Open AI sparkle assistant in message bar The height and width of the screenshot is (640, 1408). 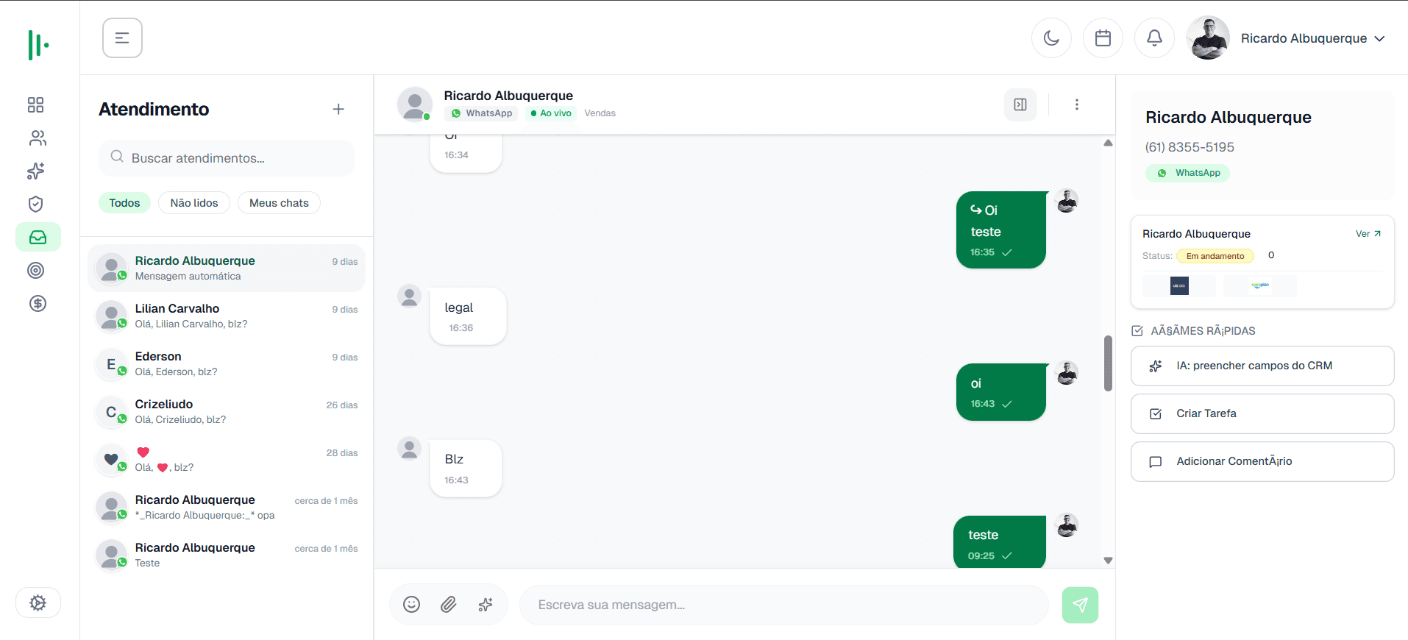pos(486,605)
